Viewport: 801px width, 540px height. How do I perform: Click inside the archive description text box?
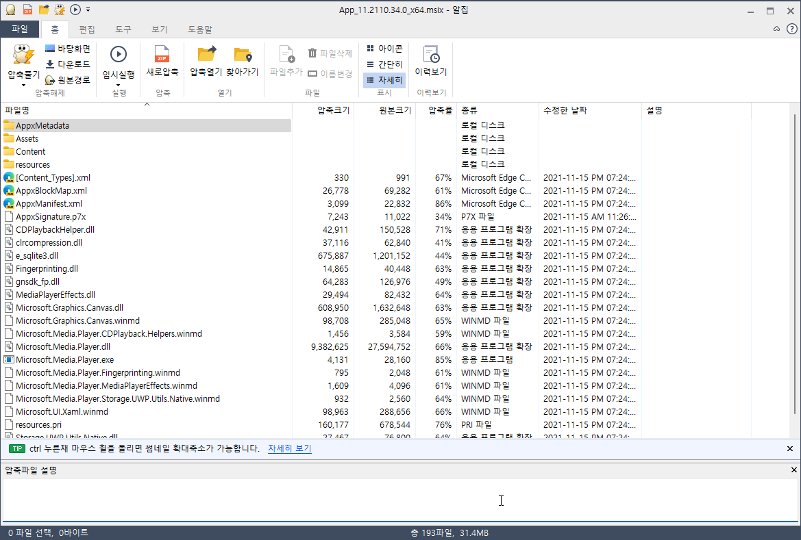click(400, 500)
